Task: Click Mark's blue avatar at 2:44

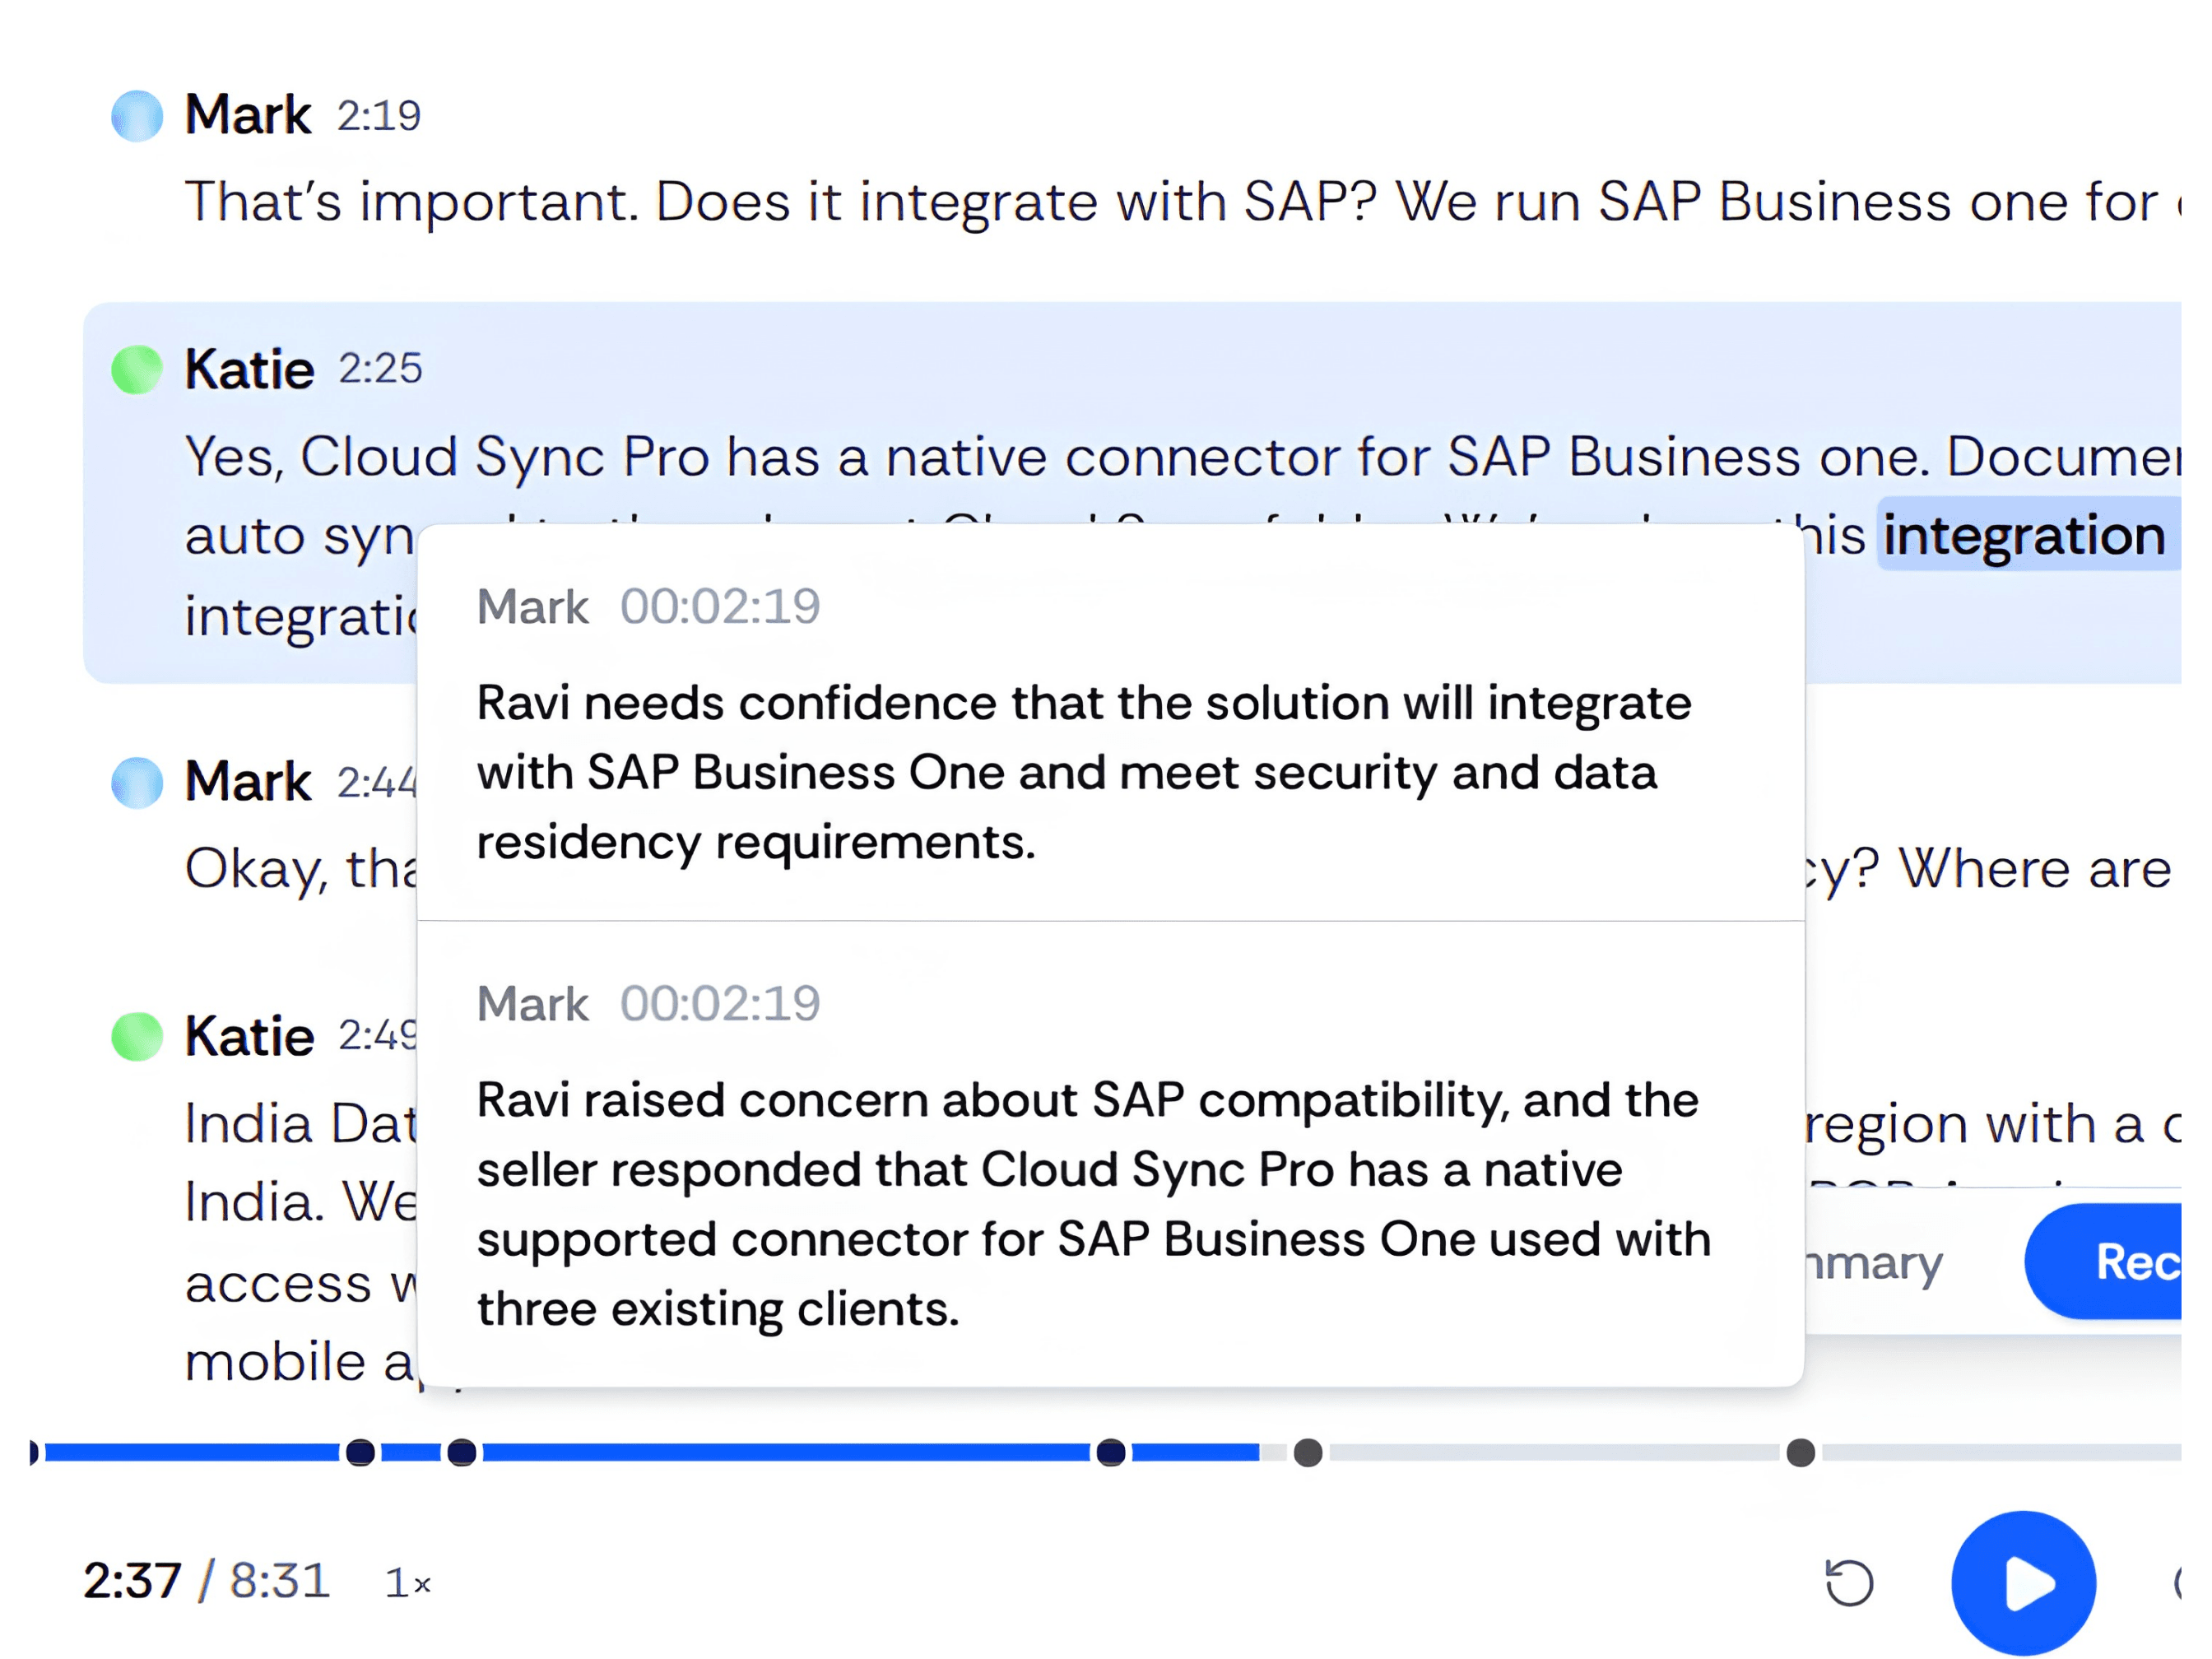Action: point(137,782)
